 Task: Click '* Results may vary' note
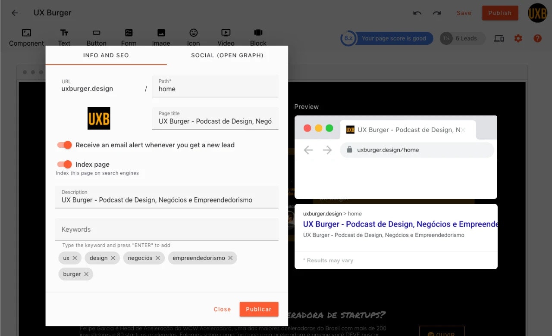[328, 261]
